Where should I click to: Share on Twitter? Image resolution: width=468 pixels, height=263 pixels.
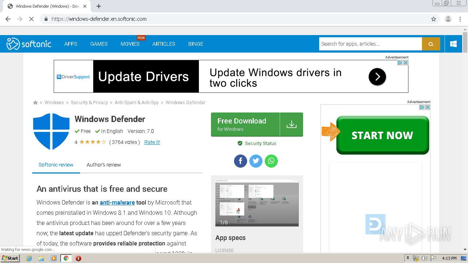coord(256,161)
